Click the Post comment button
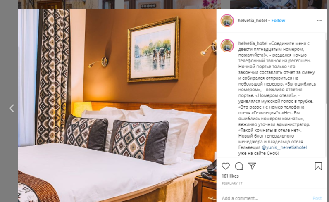Screen dimensions: 329x202 pos(317,198)
